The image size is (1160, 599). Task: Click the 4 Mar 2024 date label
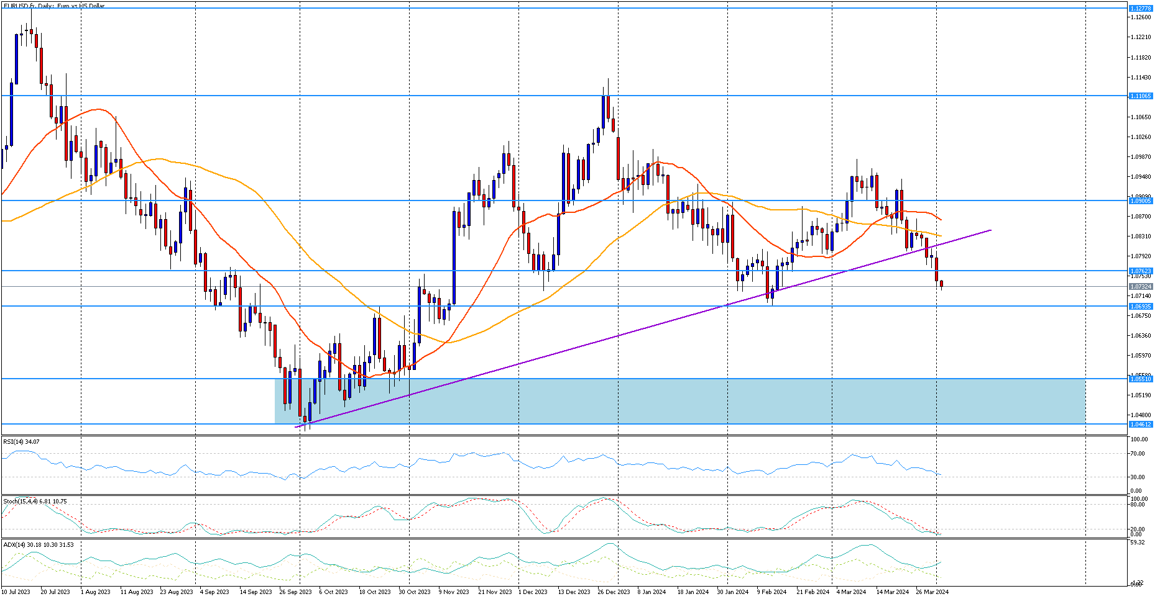[851, 592]
